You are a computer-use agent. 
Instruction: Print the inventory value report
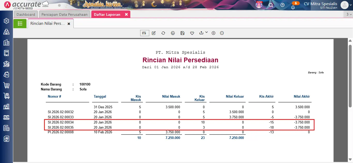(x=173, y=33)
